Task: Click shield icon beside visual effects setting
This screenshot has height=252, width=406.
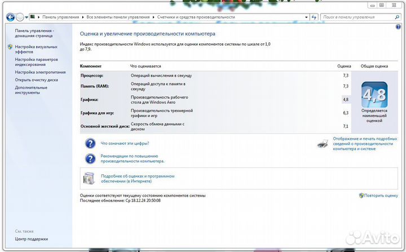Action: (10, 47)
